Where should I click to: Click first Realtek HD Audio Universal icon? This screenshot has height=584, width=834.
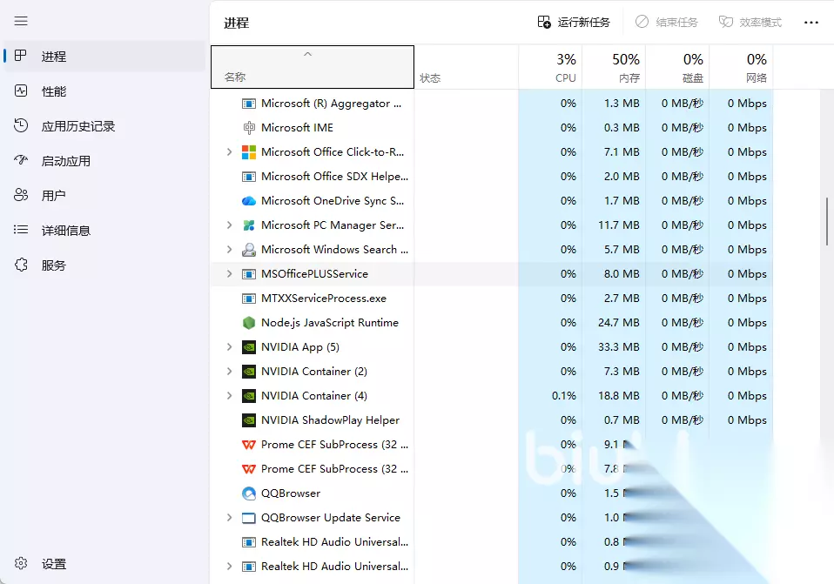click(248, 542)
